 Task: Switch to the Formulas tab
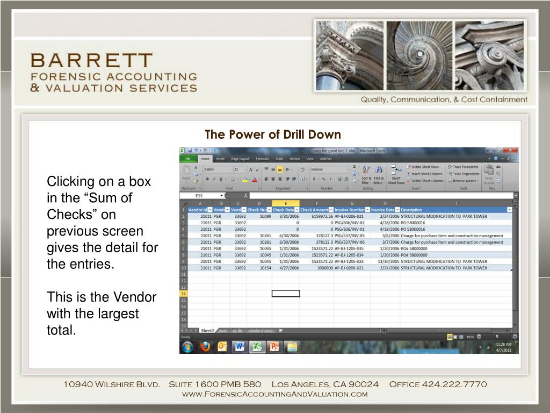click(x=262, y=159)
